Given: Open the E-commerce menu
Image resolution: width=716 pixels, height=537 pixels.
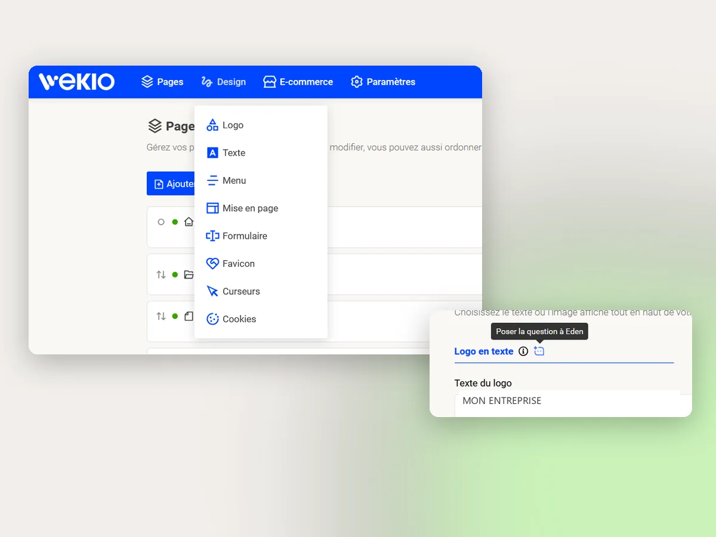Looking at the screenshot, I should [298, 82].
